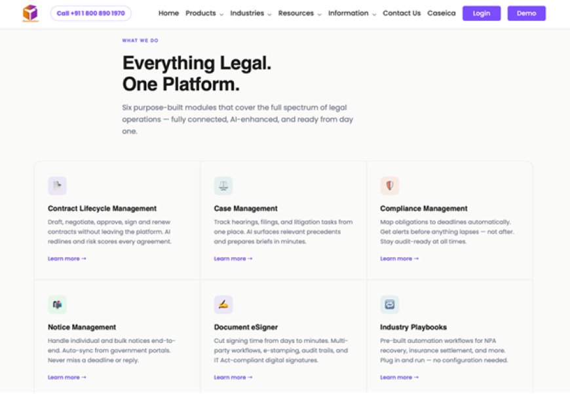
Task: Click the description starting Handle individual and bulk
Action: point(111,350)
